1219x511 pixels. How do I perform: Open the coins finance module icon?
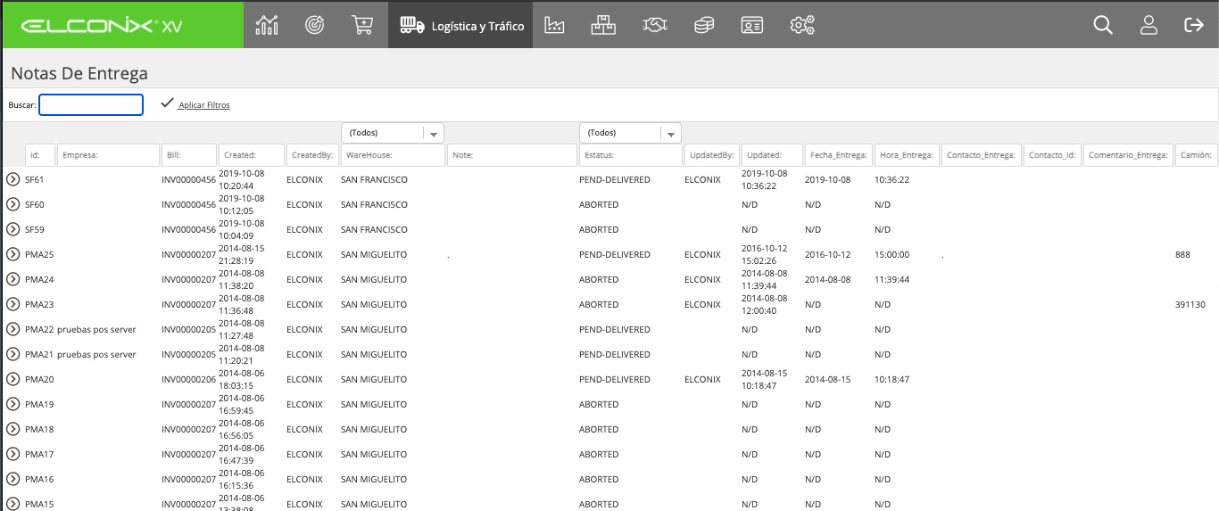point(704,25)
